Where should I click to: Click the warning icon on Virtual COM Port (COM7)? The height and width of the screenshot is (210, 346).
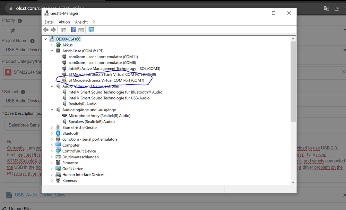pyautogui.click(x=64, y=80)
